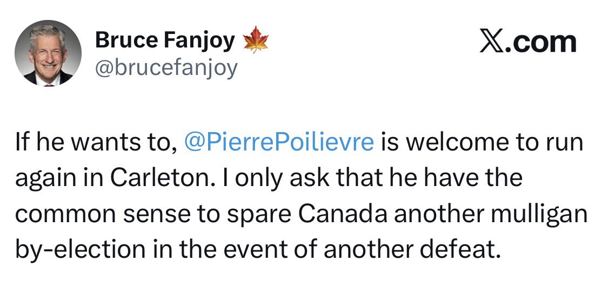Click the word "Carleton" in the tweet
The height and width of the screenshot is (295, 608).
pyautogui.click(x=160, y=179)
